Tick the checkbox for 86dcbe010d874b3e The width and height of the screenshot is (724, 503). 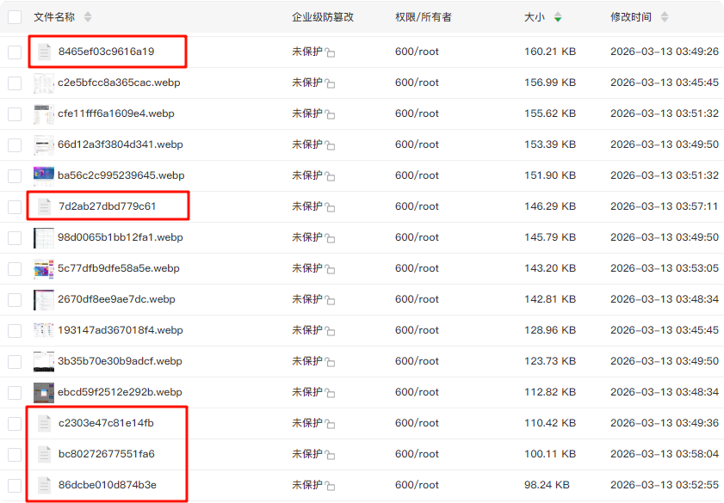(x=15, y=486)
